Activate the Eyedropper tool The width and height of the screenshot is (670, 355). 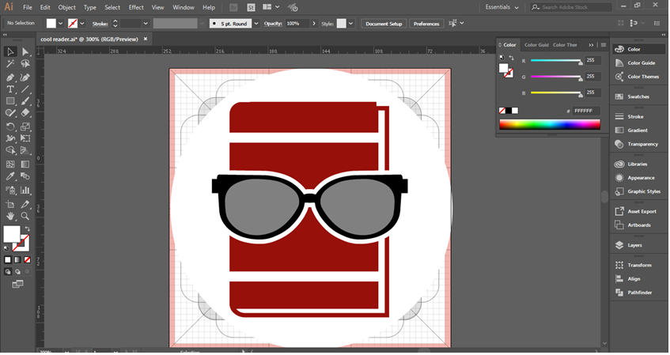coord(10,176)
